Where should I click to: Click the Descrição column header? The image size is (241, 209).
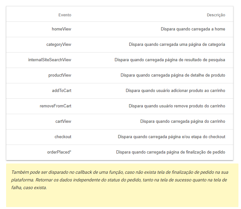[216, 15]
